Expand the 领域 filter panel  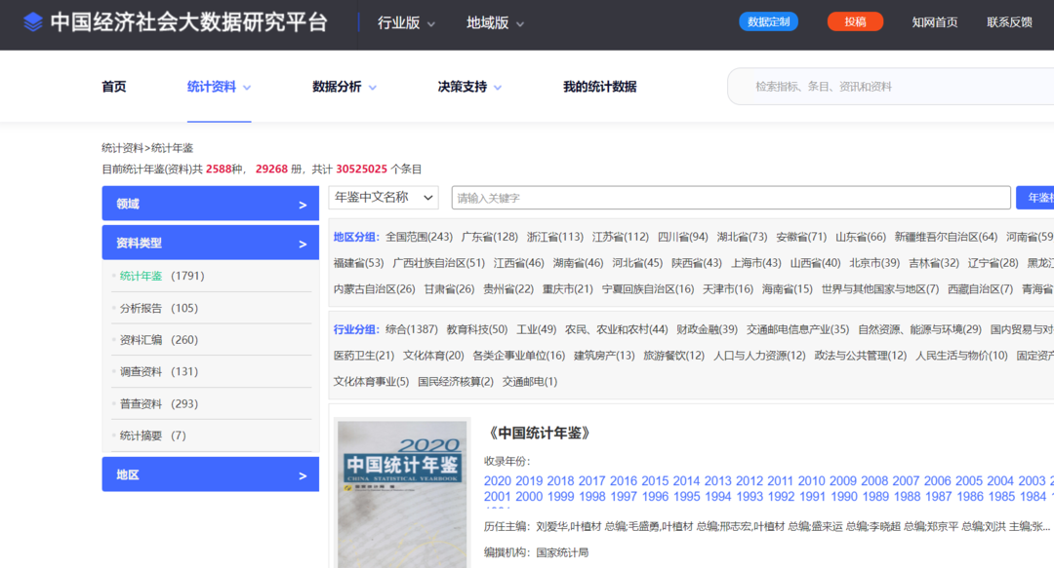[x=211, y=204]
